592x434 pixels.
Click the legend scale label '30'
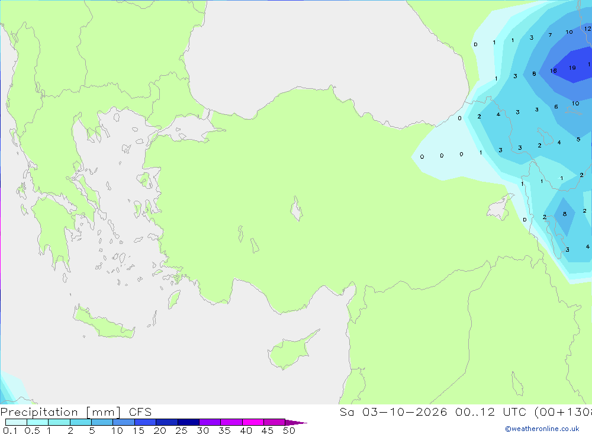[x=203, y=430]
